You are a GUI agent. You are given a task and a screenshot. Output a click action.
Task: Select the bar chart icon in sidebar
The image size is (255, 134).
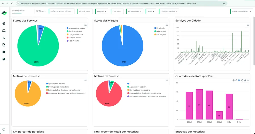pyautogui.click(x=4, y=38)
